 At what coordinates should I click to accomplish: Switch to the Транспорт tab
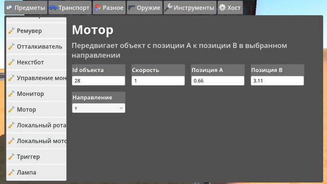pyautogui.click(x=70, y=8)
